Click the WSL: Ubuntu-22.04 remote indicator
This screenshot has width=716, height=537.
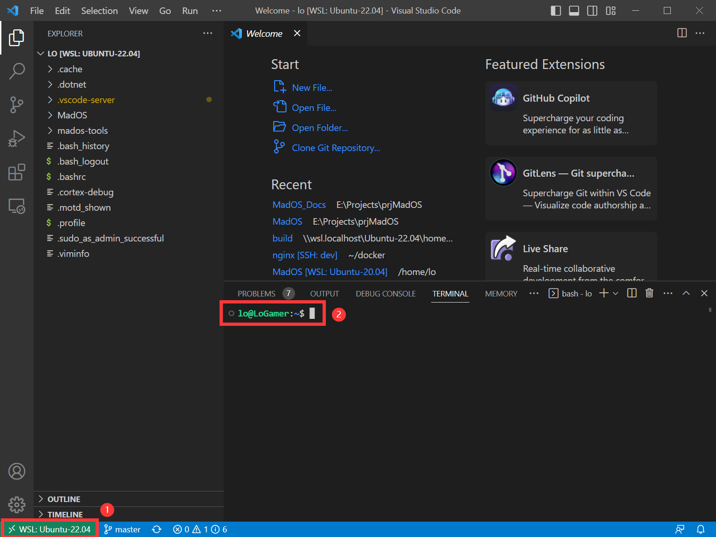(50, 530)
